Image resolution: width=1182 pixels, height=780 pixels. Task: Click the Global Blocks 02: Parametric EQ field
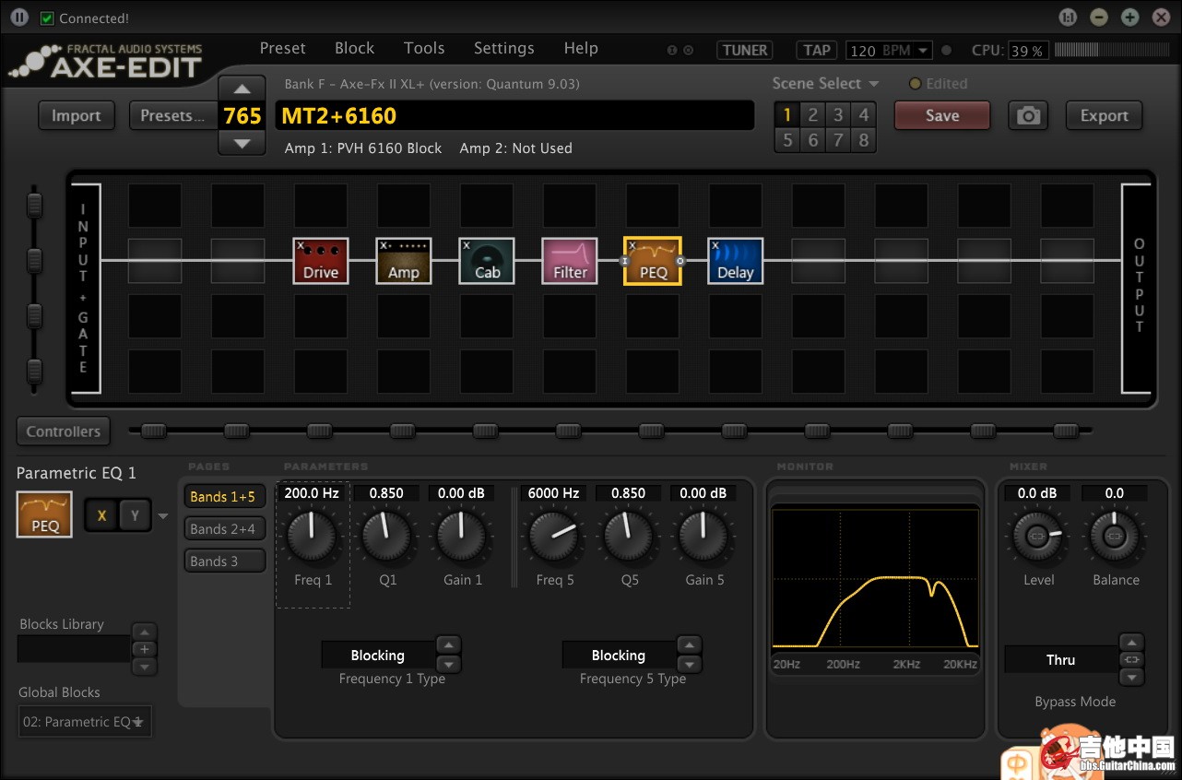(85, 722)
